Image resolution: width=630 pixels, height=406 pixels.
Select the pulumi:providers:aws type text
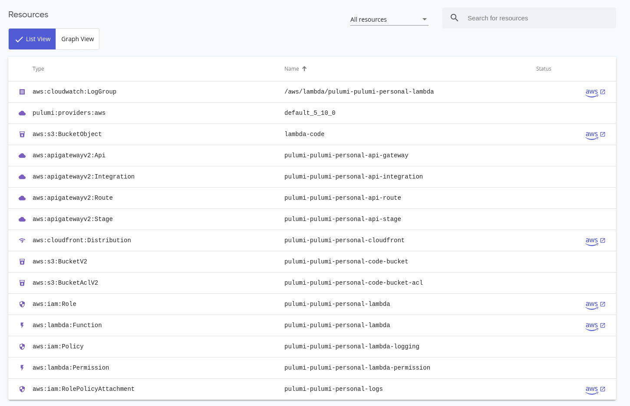(69, 113)
